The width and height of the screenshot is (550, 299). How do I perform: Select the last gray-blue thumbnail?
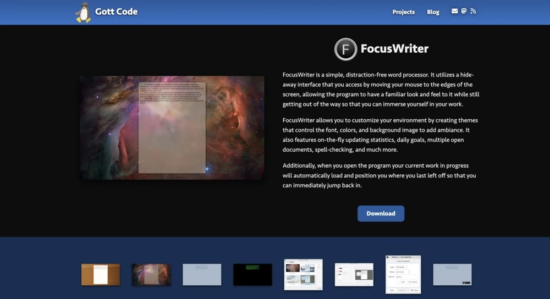coord(452,274)
